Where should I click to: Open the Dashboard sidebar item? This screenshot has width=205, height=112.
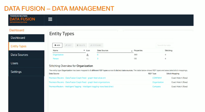point(26,38)
